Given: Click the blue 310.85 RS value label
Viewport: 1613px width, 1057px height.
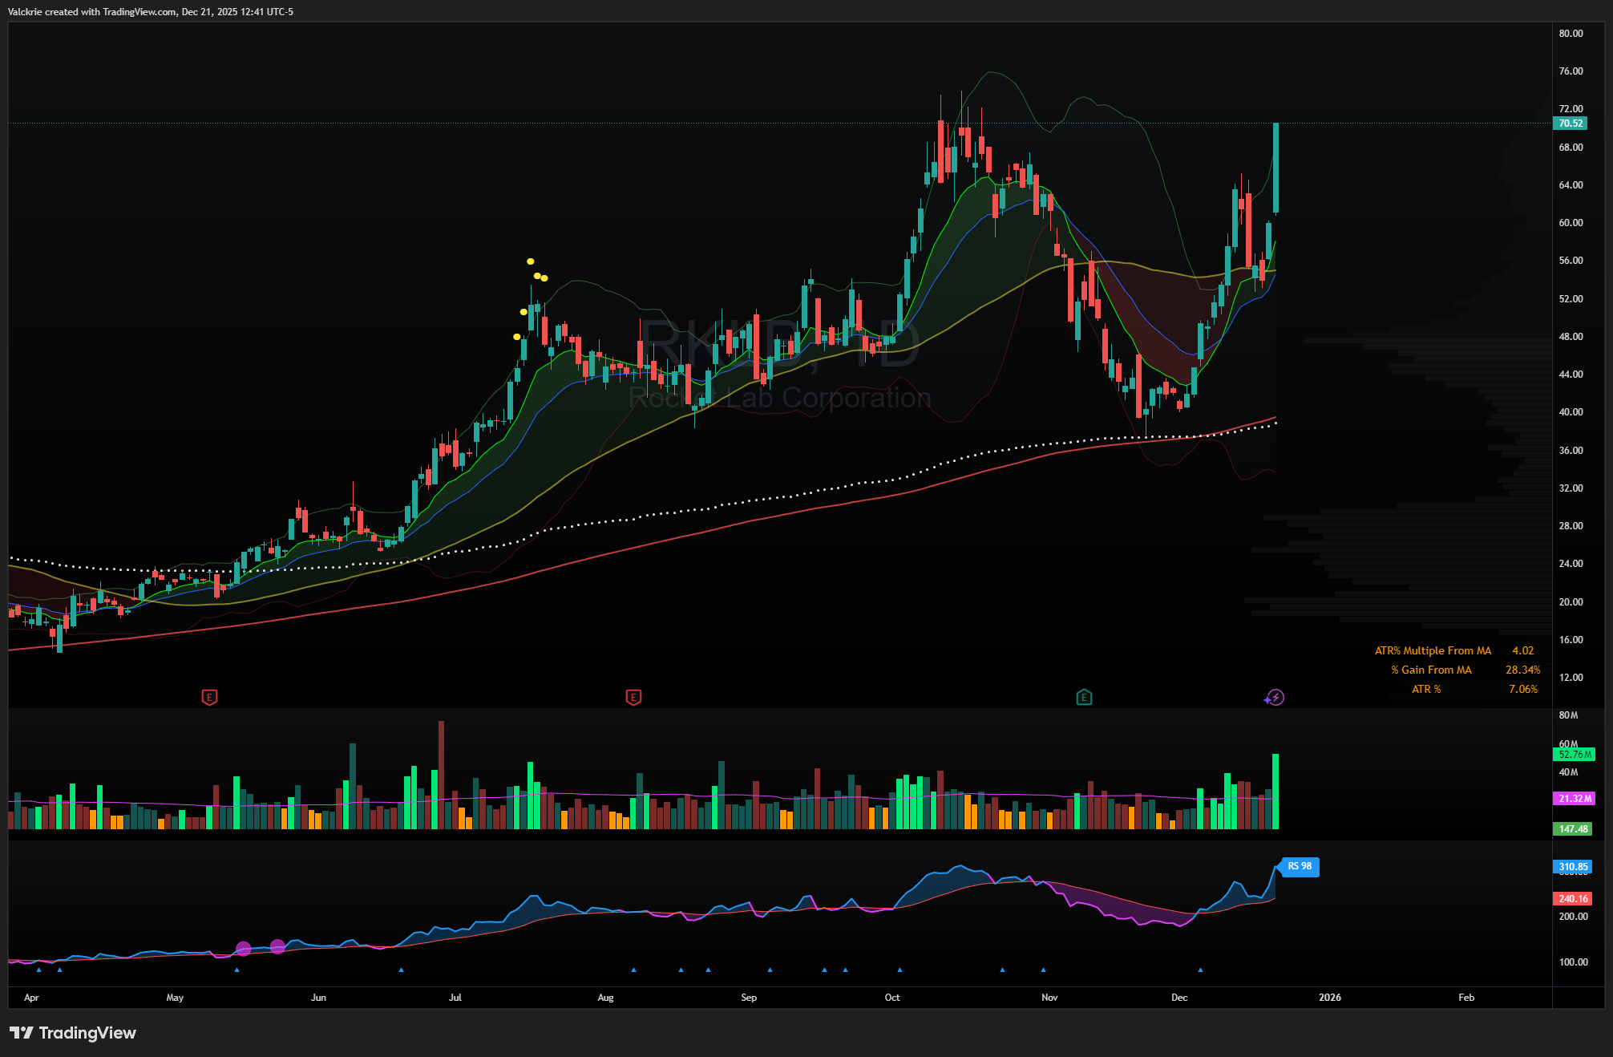Looking at the screenshot, I should pos(1573,867).
